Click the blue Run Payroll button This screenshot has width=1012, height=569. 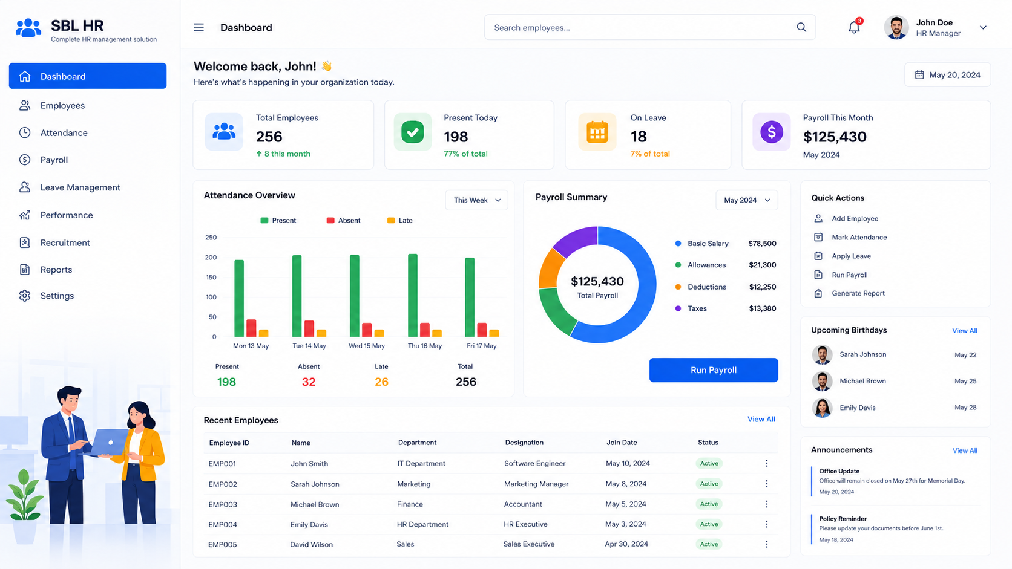pos(714,370)
